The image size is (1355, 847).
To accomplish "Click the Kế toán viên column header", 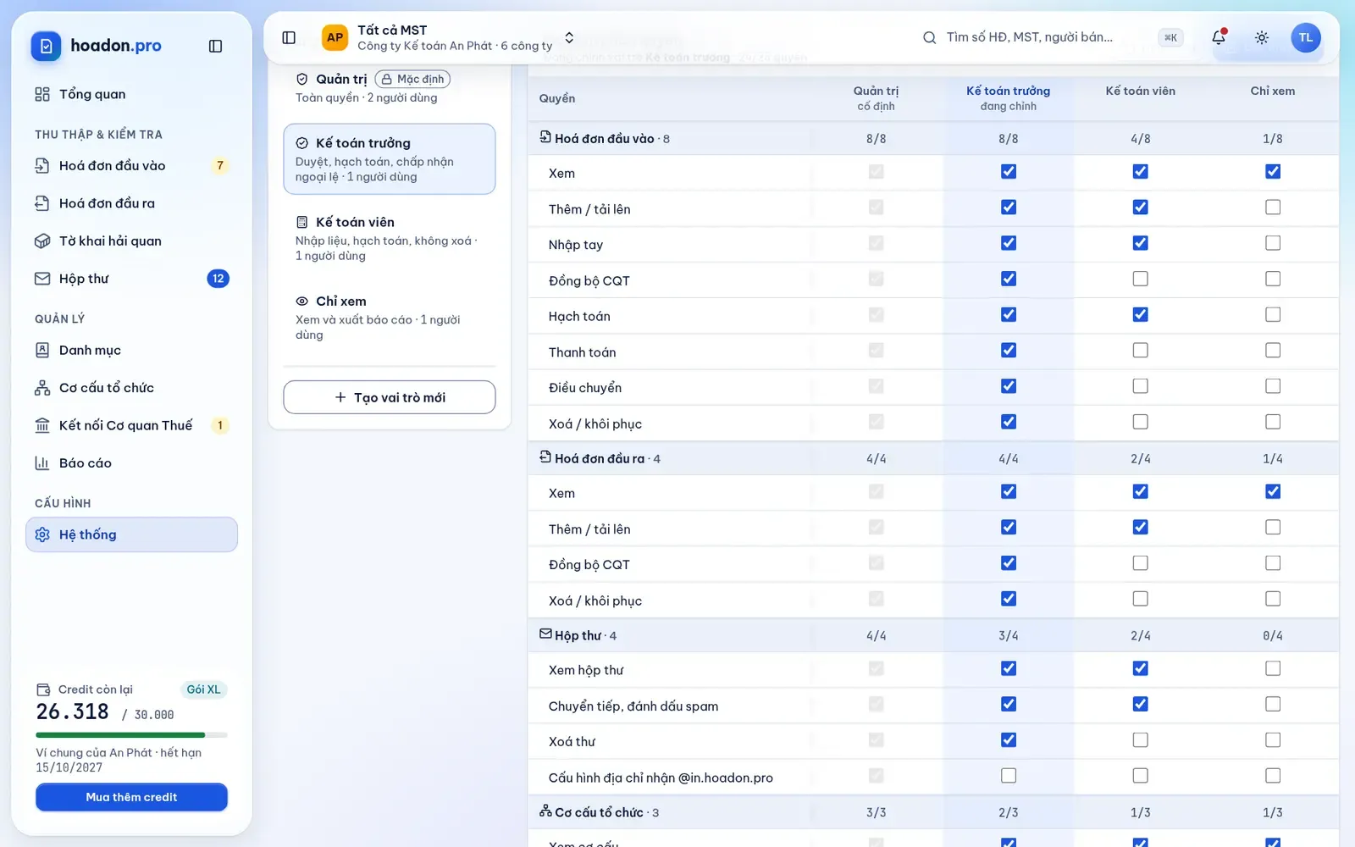I will coord(1140,91).
